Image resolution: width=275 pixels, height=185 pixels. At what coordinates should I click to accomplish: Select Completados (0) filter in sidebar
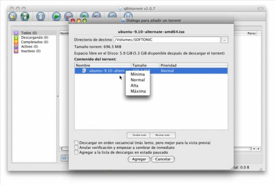click(x=35, y=42)
